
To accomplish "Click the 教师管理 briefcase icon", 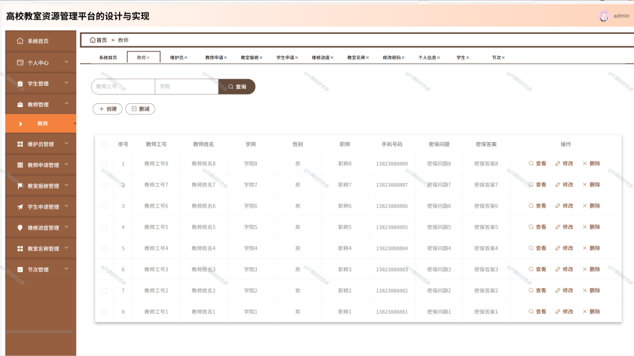I will coord(20,104).
